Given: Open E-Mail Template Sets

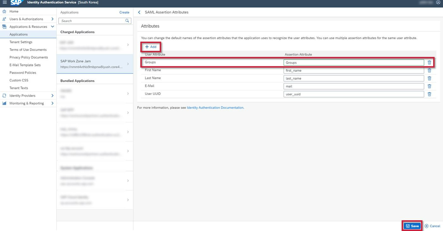Looking at the screenshot, I should 25,65.
